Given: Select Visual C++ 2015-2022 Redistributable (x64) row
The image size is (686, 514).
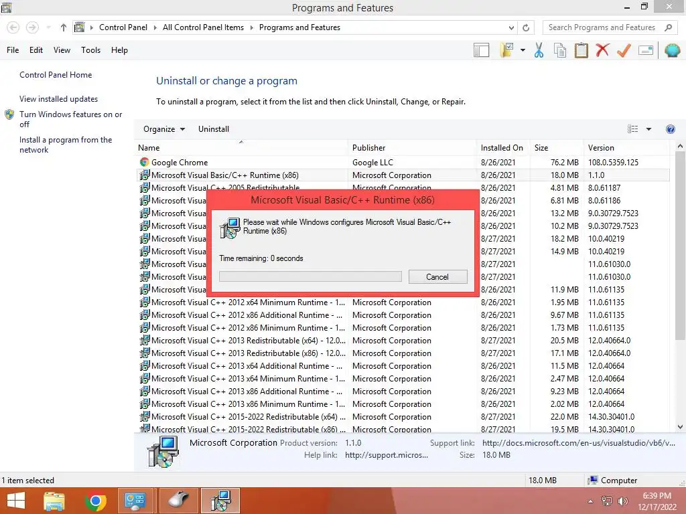Looking at the screenshot, I should point(403,417).
